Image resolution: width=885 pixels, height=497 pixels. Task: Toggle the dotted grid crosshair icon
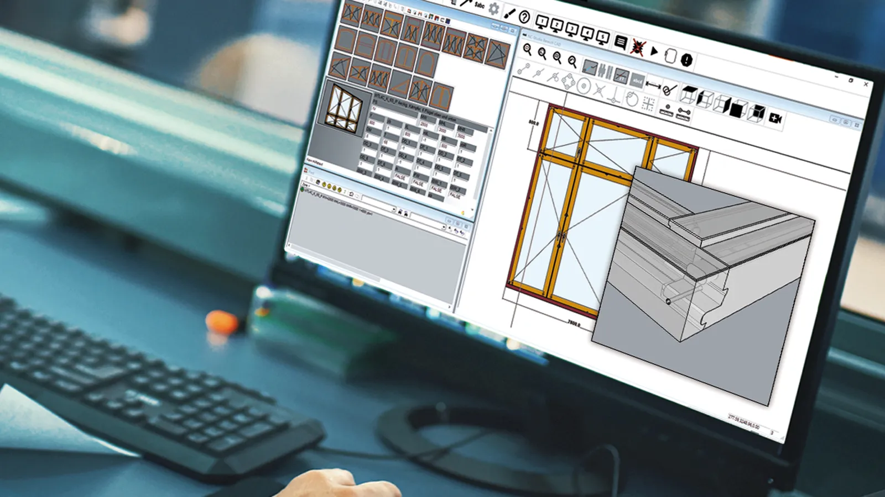[x=648, y=103]
